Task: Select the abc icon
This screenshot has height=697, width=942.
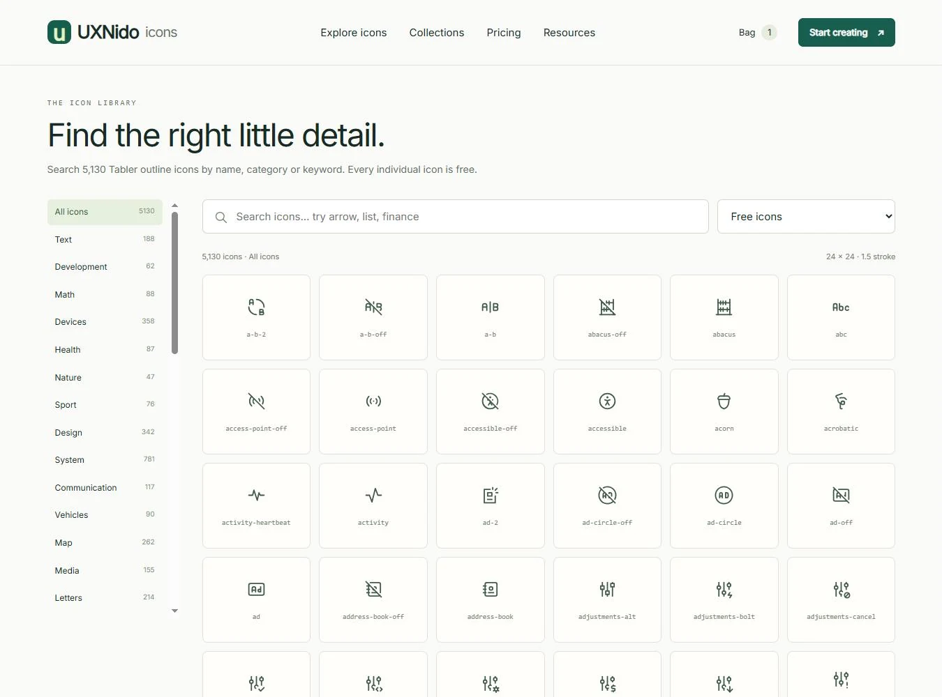Action: click(841, 317)
